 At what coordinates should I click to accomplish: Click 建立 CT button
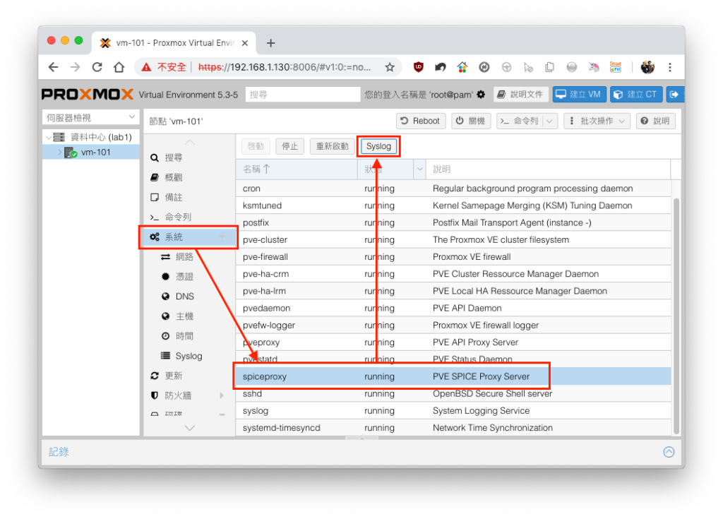tap(636, 95)
